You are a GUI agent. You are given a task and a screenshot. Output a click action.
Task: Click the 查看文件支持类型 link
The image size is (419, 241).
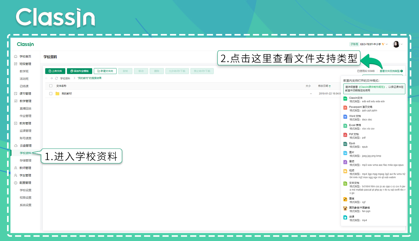point(390,71)
